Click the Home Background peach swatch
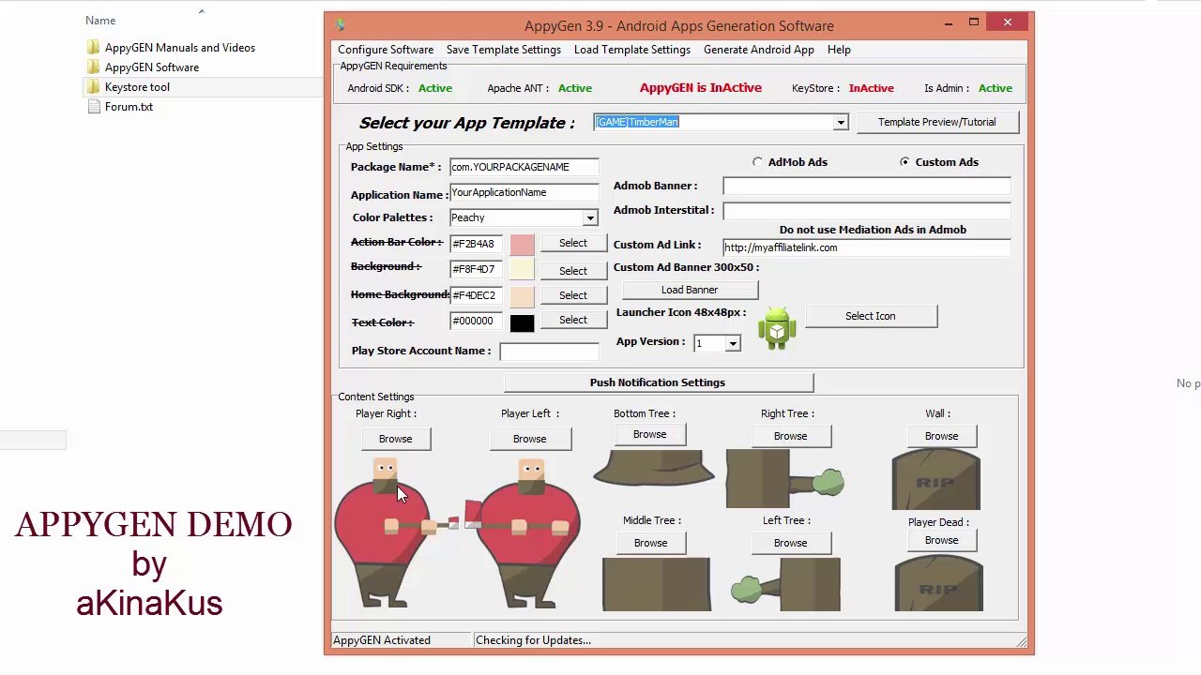Viewport: 1201px width, 675px height. click(523, 295)
